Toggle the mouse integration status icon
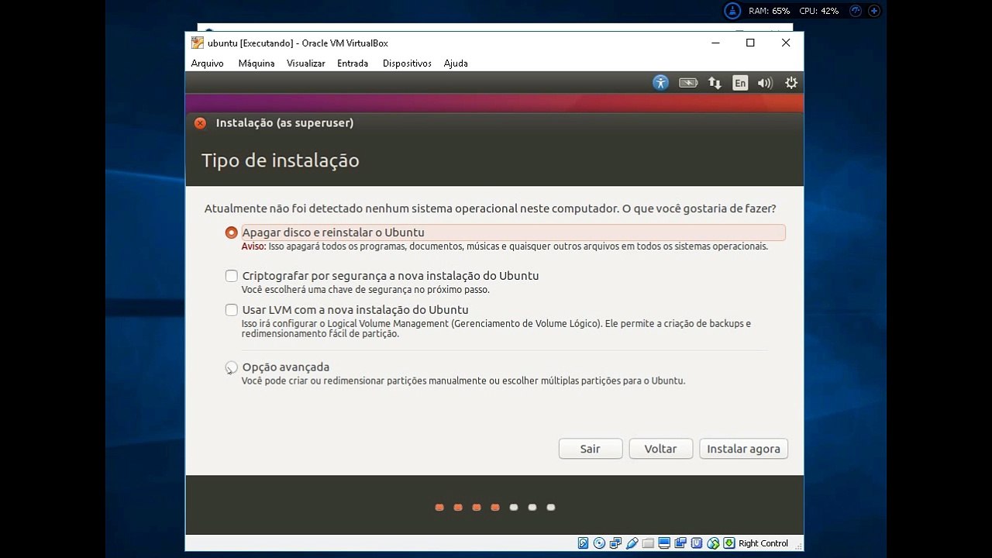Screen dimensions: 992x558 713,543
